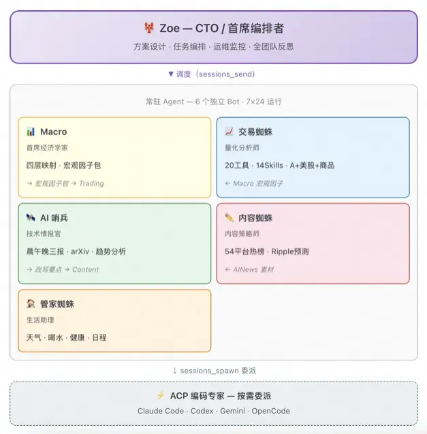
Task: Click the 常驻 Agent — 6 个独立 Bot header
Action: pos(213,102)
